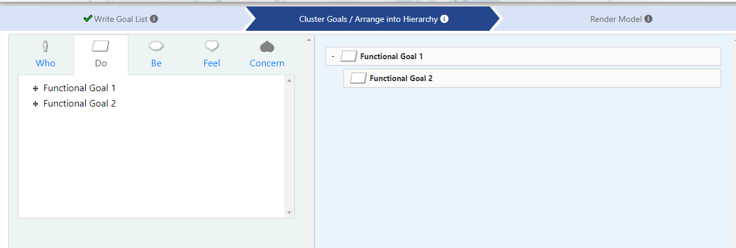This screenshot has height=248, width=736.
Task: Open the Do tab
Action: coord(101,54)
